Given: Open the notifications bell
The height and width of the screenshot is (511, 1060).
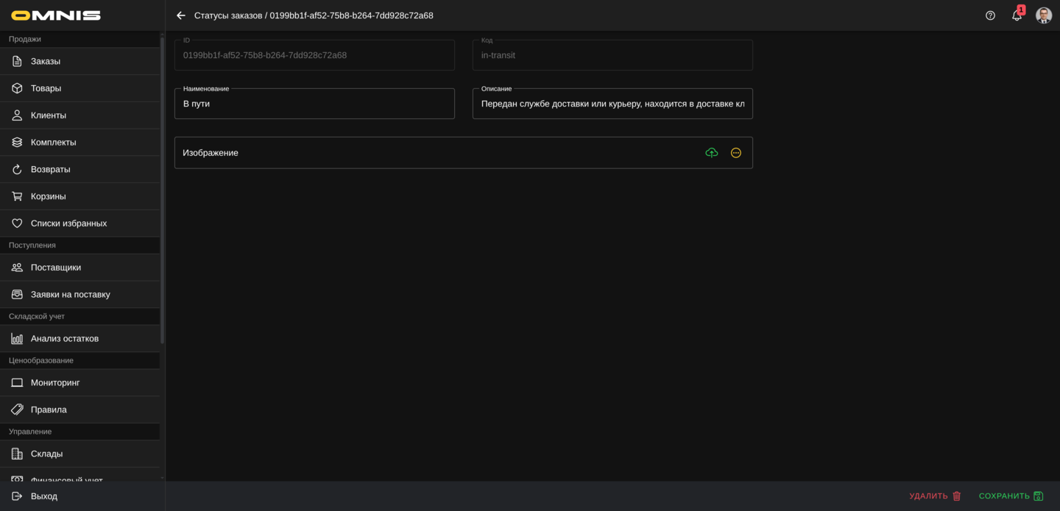Looking at the screenshot, I should [1017, 15].
